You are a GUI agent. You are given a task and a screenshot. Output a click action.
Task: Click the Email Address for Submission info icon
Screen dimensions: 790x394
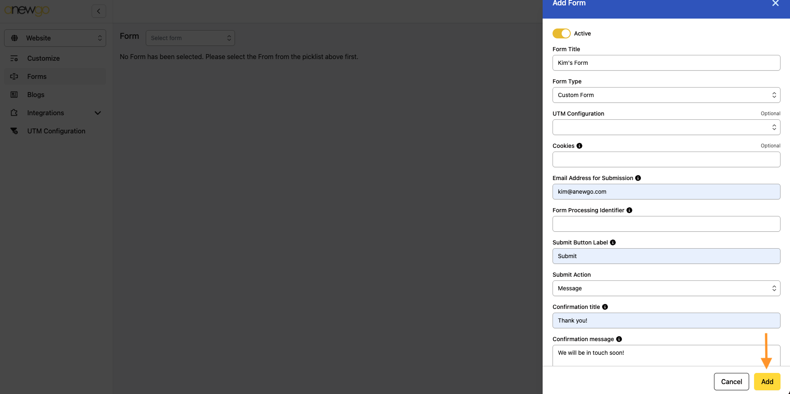638,178
